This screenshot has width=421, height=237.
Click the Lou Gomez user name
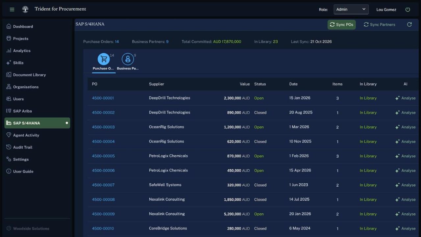click(386, 10)
